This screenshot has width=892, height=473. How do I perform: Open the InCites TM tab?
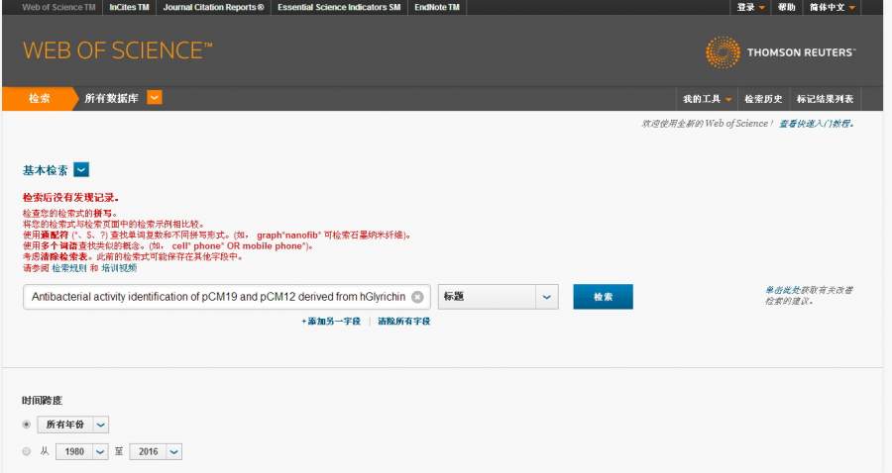(129, 7)
